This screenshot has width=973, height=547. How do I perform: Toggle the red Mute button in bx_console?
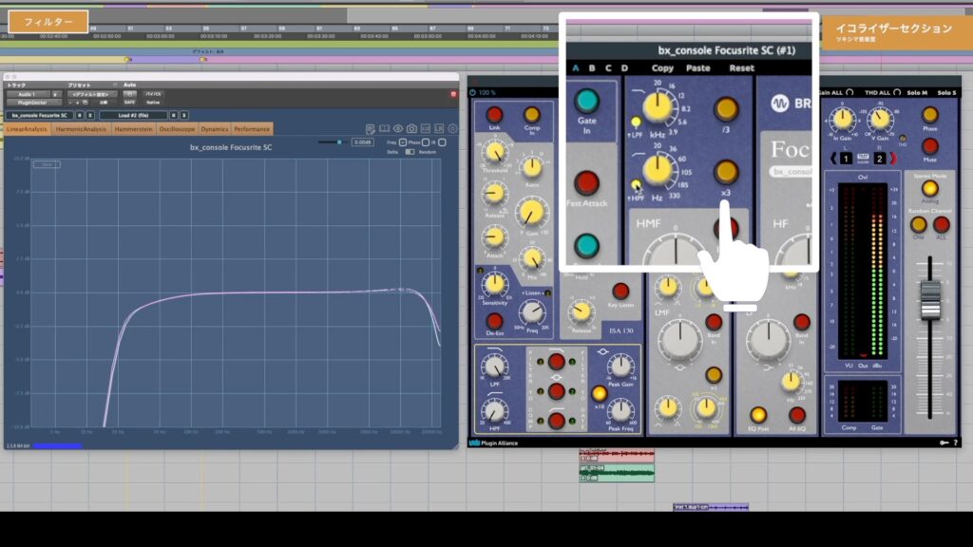pyautogui.click(x=929, y=146)
